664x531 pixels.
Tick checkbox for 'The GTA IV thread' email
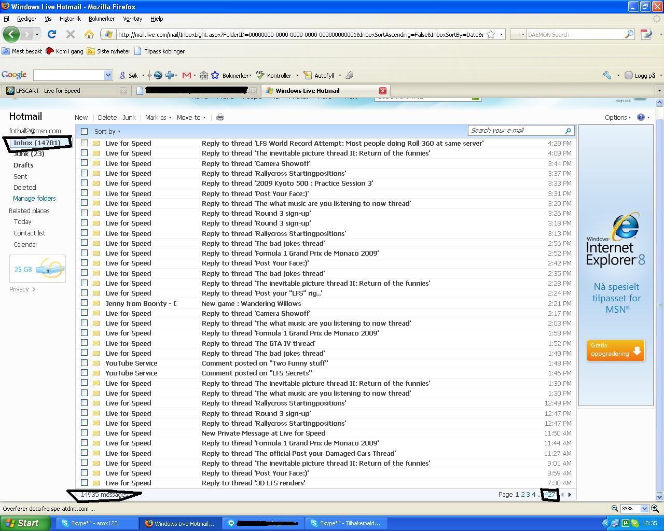(x=84, y=343)
